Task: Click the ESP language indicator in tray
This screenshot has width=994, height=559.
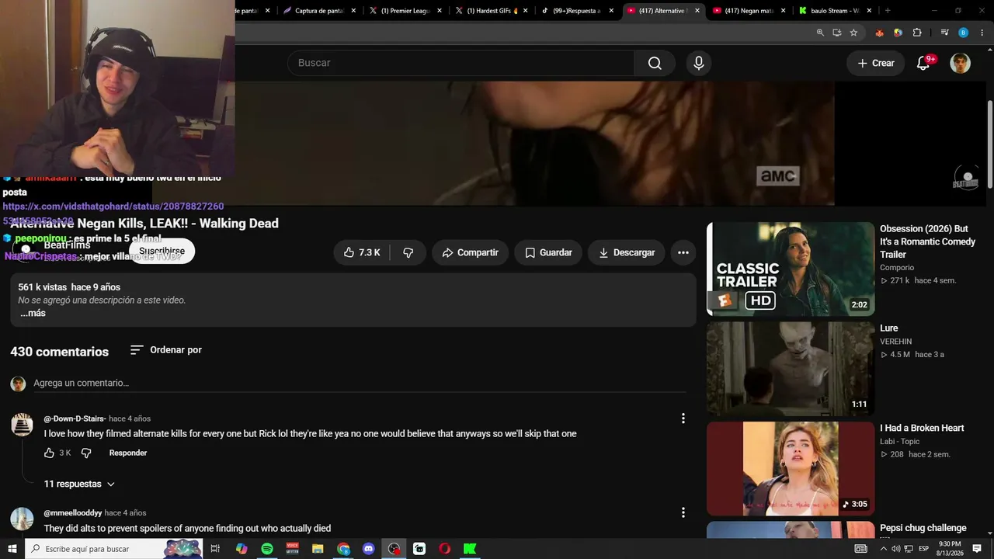Action: 923,549
